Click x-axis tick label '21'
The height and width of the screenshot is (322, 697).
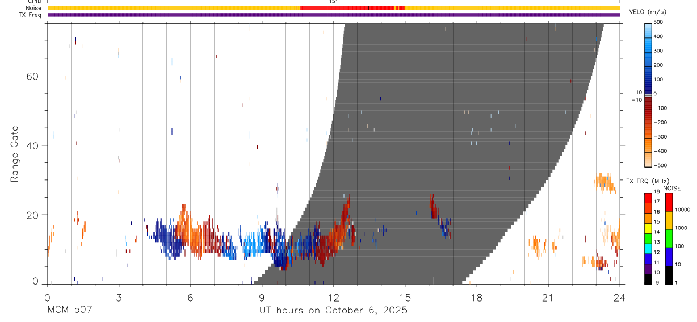[x=548, y=297]
